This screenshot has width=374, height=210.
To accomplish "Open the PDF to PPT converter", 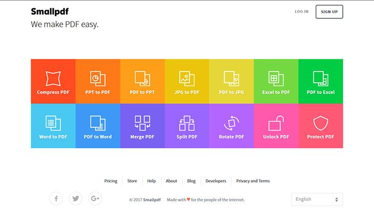I will (142, 81).
